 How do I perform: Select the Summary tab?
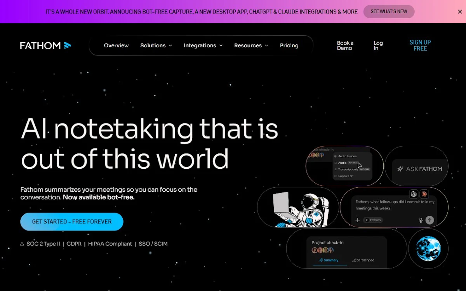(329, 260)
